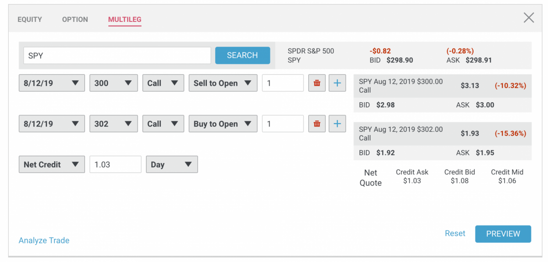Switch to the OPTION tab
548x262 pixels.
click(x=75, y=20)
